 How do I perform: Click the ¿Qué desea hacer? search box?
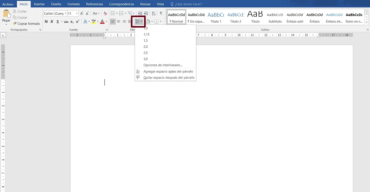186,4
